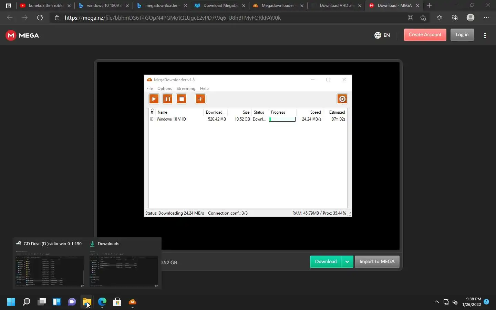Reload the current page

(40, 18)
